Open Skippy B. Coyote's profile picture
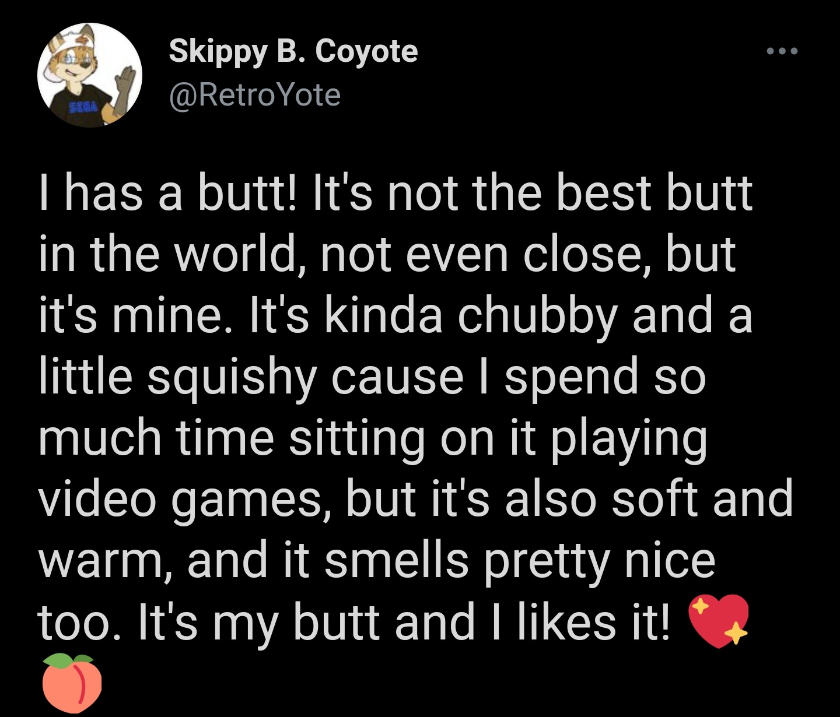This screenshot has width=840, height=717. (x=90, y=75)
